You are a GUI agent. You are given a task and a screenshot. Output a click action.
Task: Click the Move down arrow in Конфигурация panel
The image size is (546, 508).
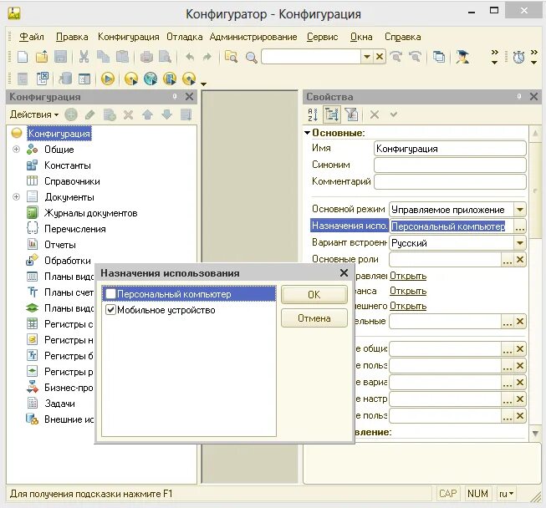tap(166, 114)
